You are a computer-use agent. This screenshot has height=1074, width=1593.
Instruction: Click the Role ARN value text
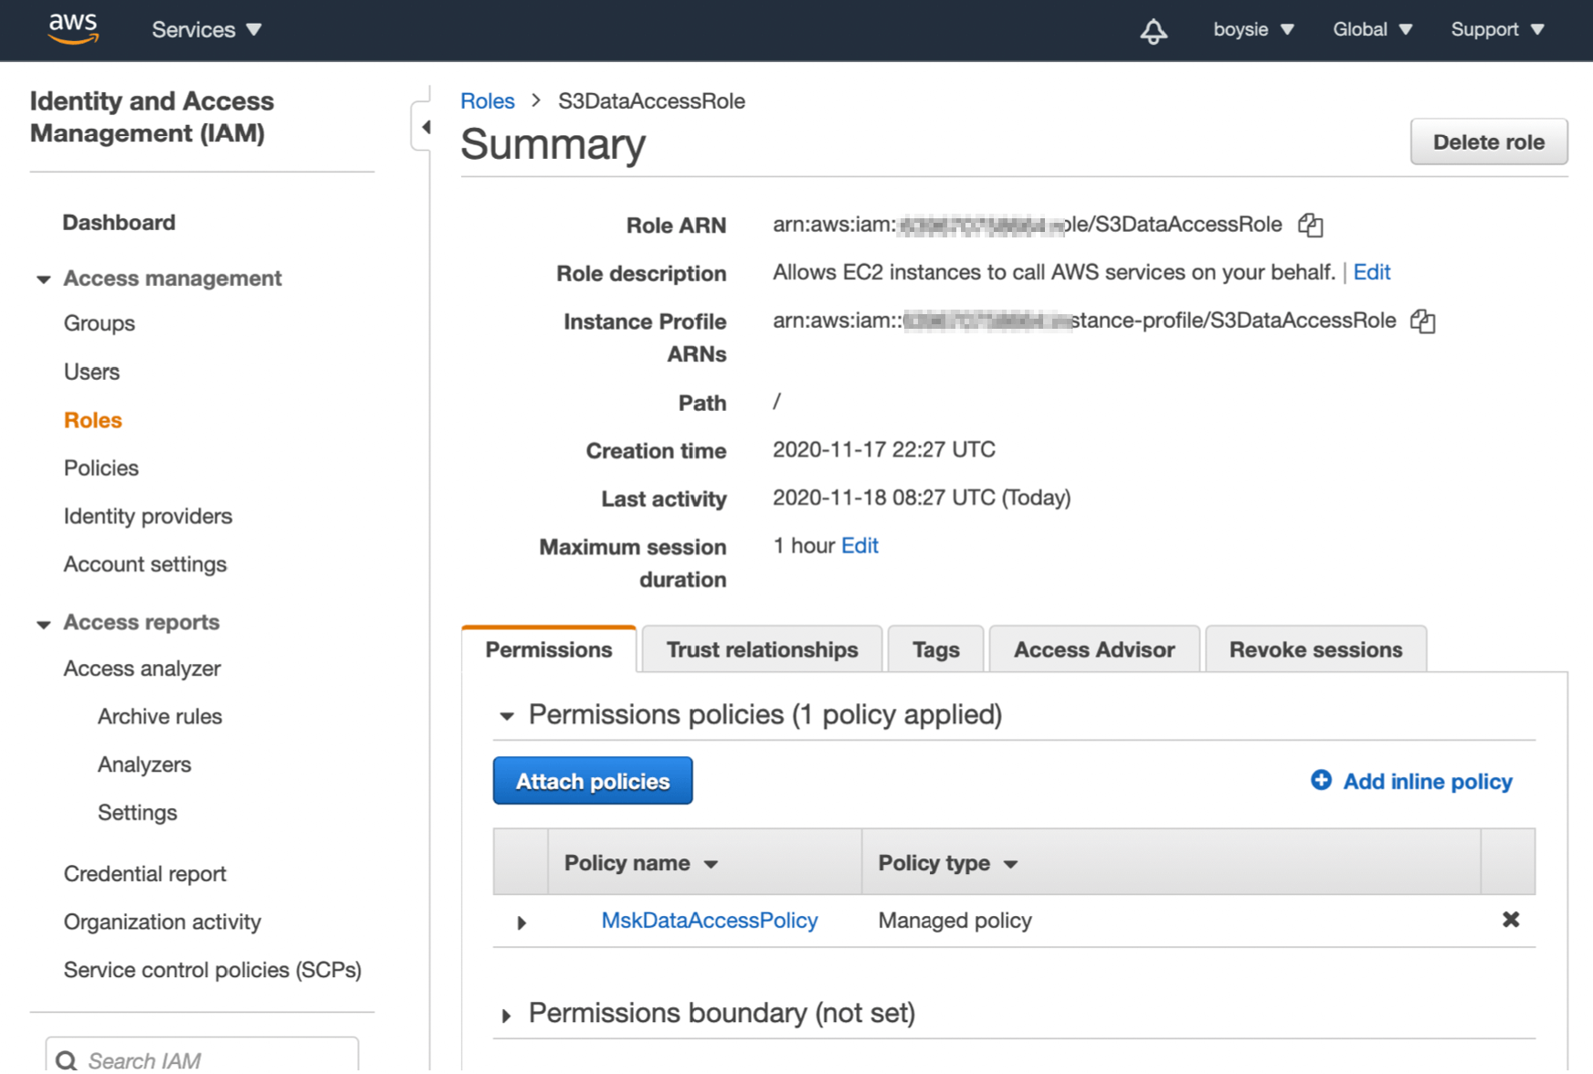[x=1028, y=225]
